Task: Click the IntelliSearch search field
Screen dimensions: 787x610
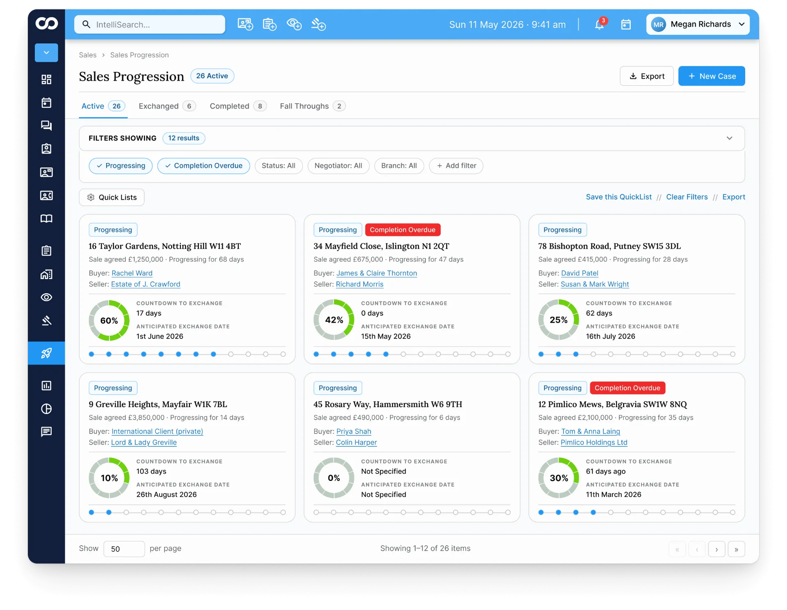Action: 150,25
